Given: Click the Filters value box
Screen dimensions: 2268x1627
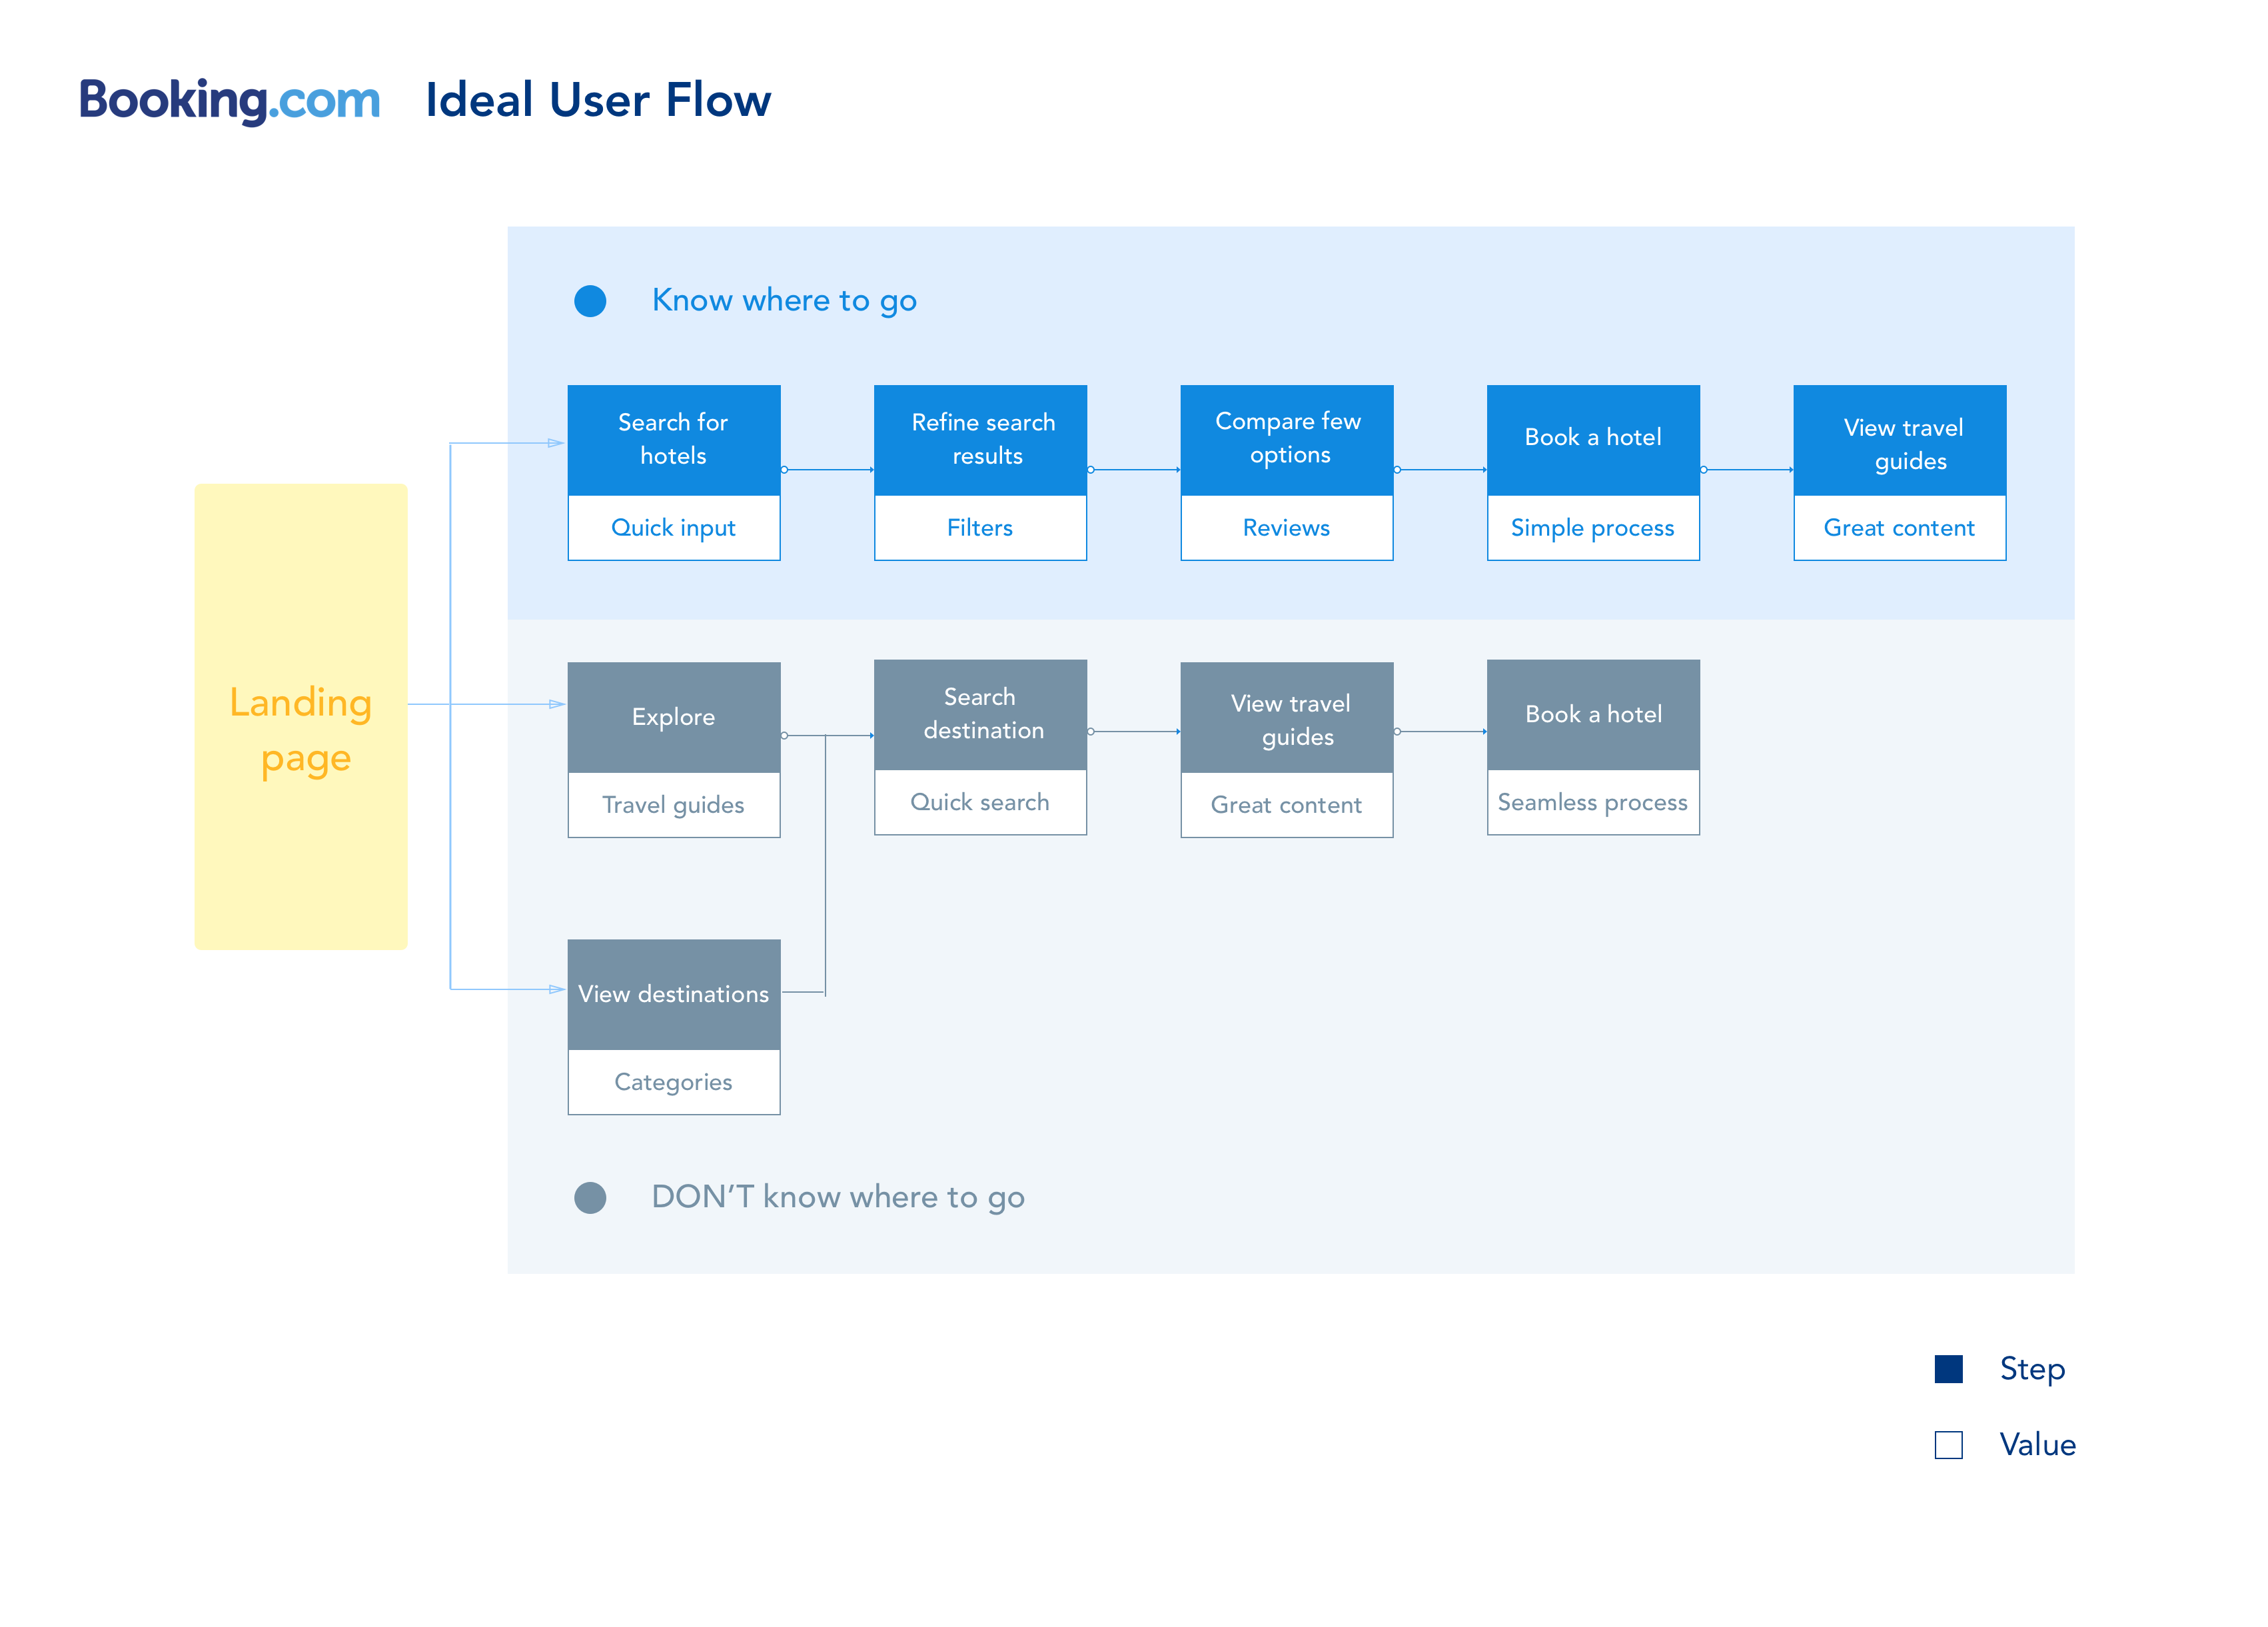Looking at the screenshot, I should click(x=981, y=528).
